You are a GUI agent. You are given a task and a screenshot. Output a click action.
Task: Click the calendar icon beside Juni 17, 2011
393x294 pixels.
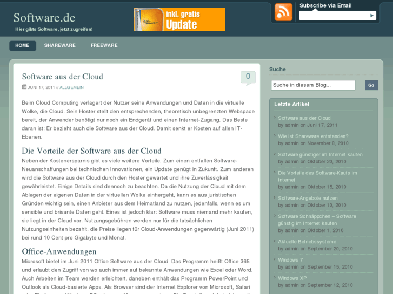[x=24, y=87]
